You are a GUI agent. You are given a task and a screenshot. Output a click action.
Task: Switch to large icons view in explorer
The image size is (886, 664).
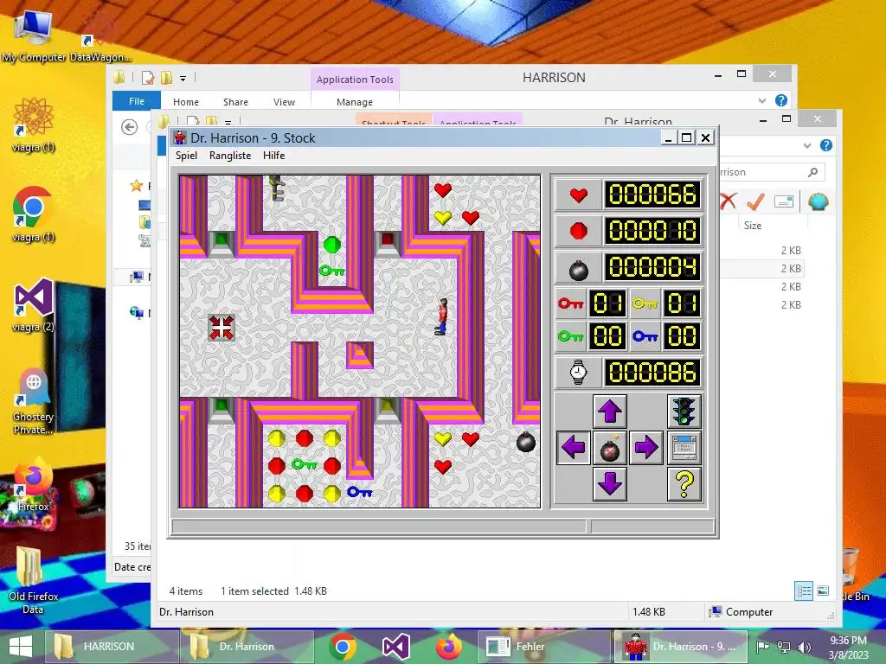point(824,591)
